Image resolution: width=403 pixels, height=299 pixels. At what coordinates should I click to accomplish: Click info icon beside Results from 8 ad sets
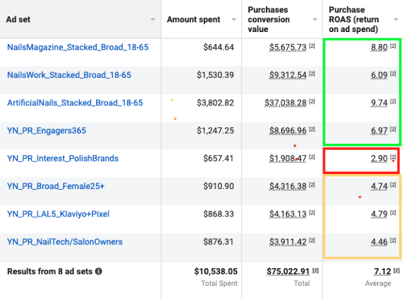[x=99, y=271]
